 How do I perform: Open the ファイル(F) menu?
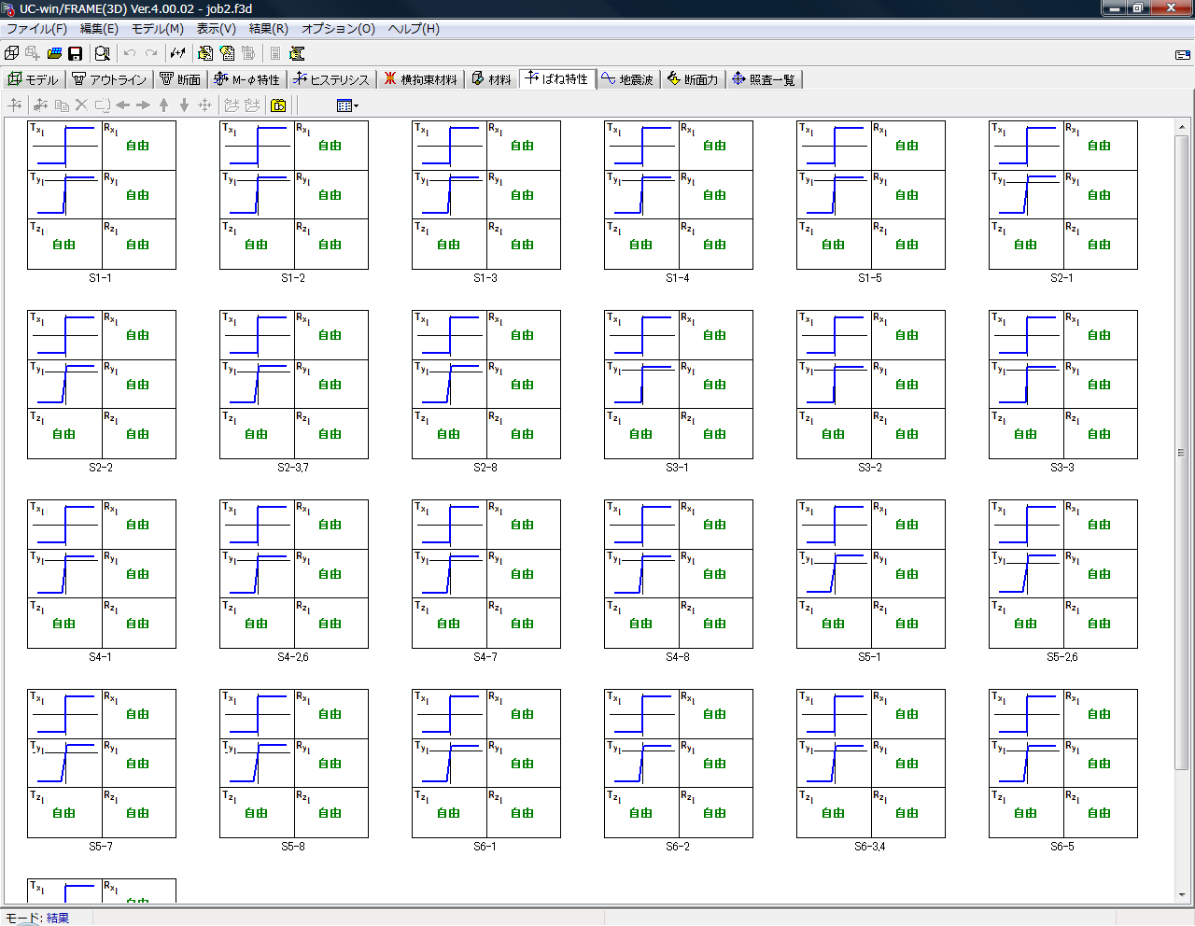tap(36, 29)
